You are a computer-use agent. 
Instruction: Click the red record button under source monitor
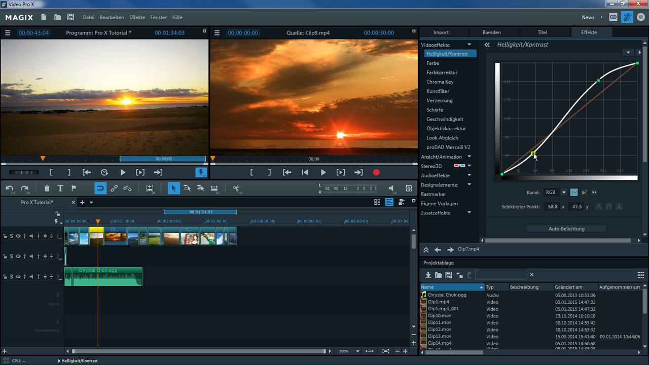click(x=376, y=172)
